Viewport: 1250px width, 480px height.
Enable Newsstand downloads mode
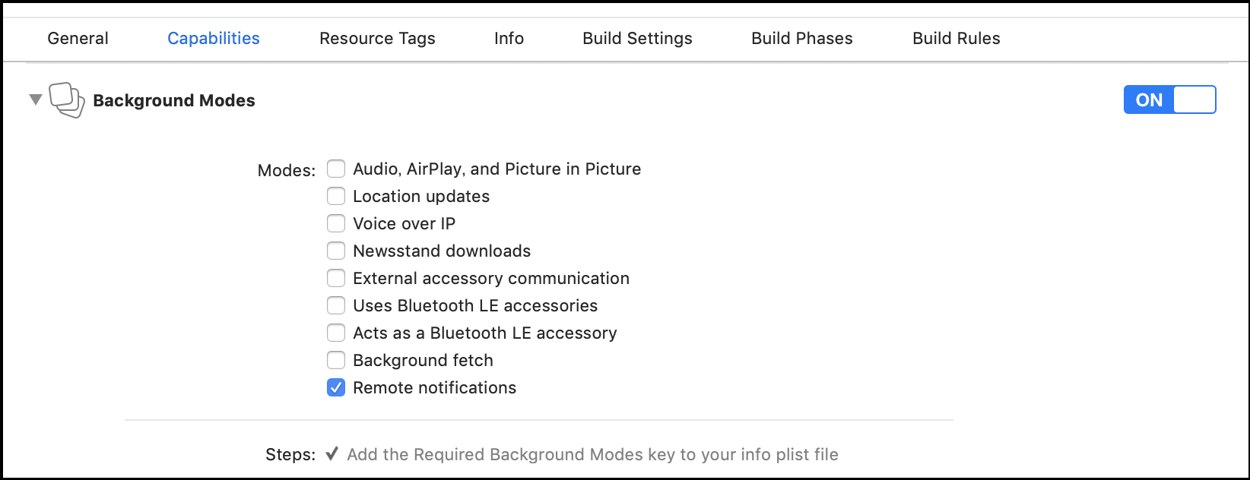[x=336, y=251]
